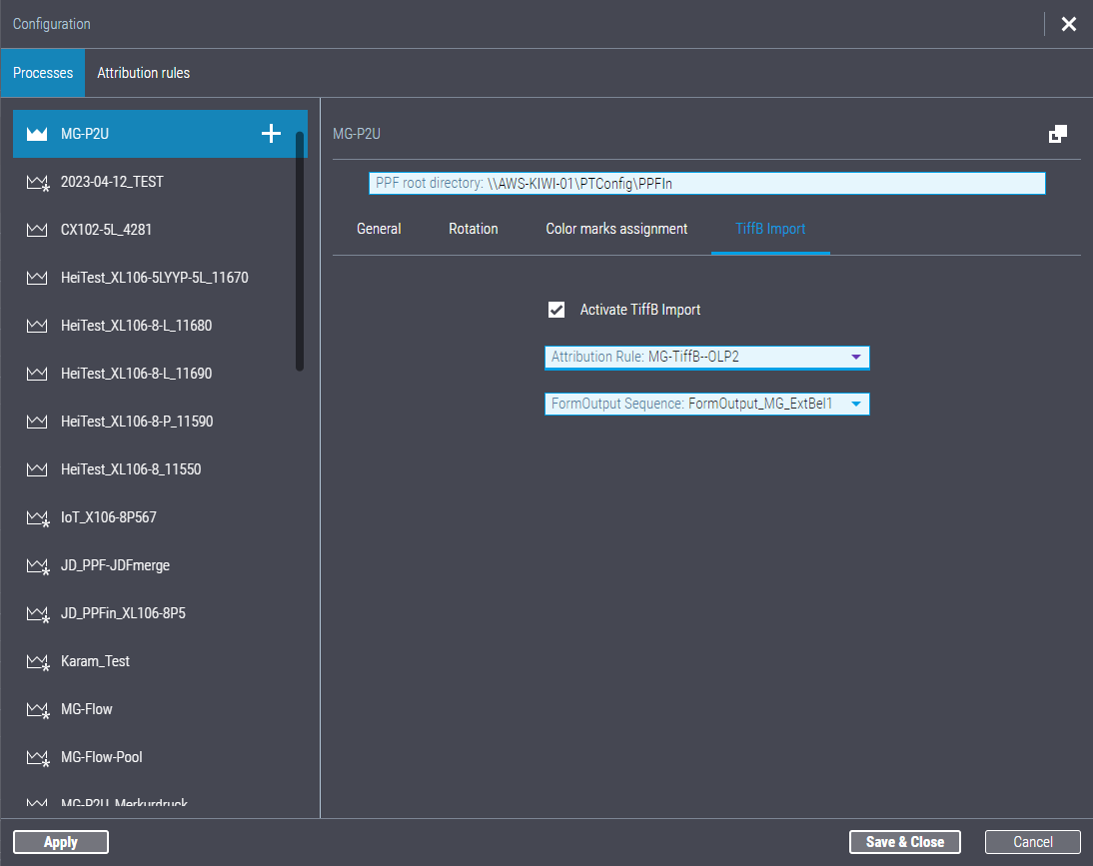Click the duplicate process icon top right
The image size is (1093, 866).
(1058, 133)
